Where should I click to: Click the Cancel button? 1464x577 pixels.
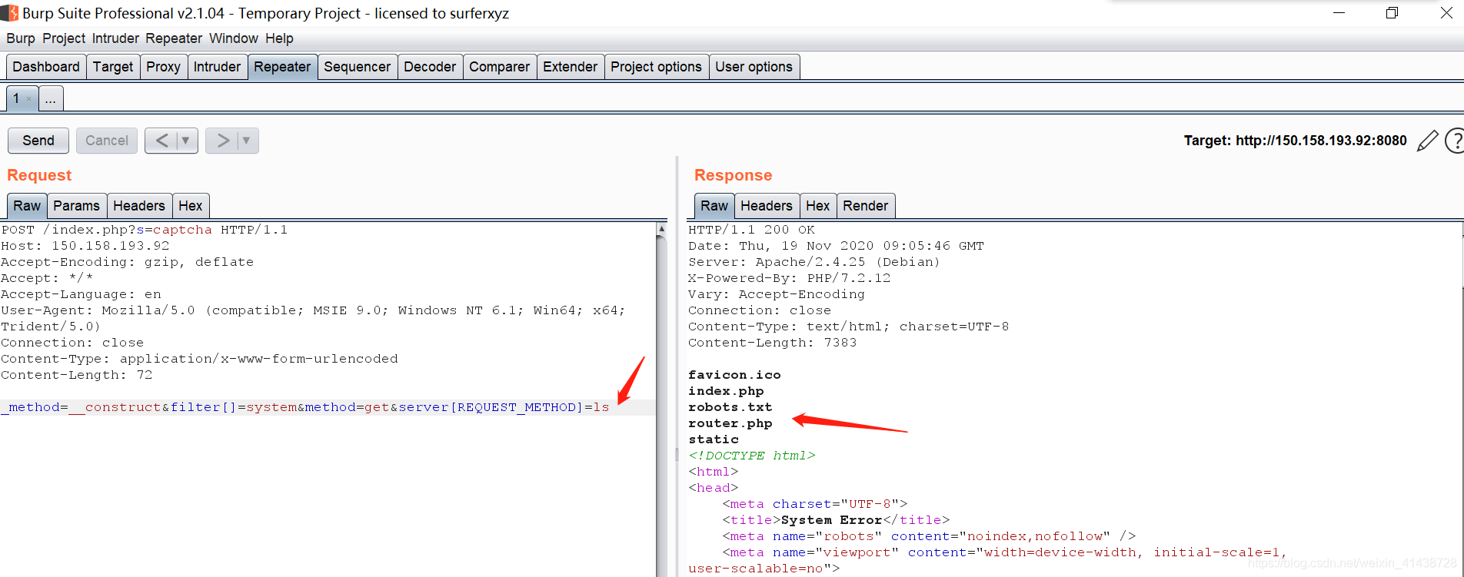click(107, 141)
